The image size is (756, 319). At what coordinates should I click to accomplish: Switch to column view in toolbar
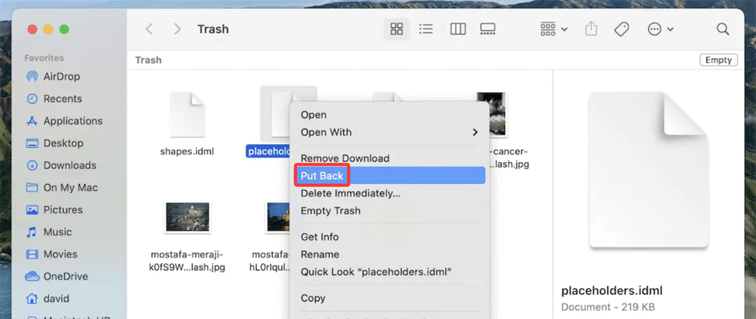[x=457, y=29]
